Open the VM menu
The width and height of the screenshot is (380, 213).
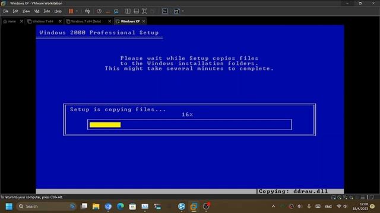37,11
